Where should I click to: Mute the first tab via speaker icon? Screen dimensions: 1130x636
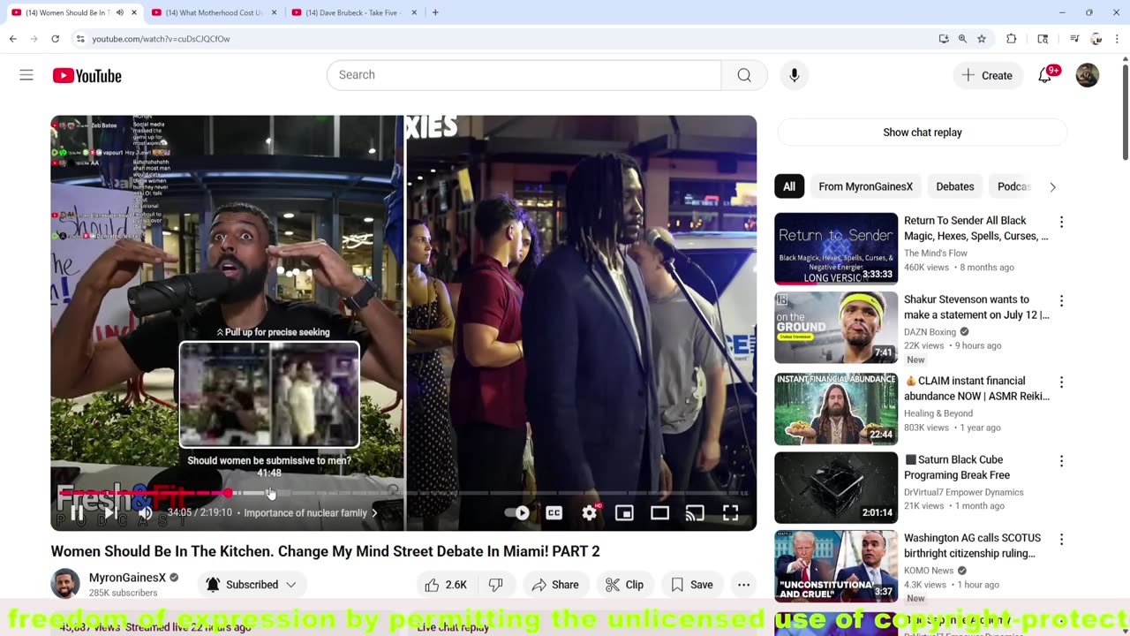click(119, 12)
